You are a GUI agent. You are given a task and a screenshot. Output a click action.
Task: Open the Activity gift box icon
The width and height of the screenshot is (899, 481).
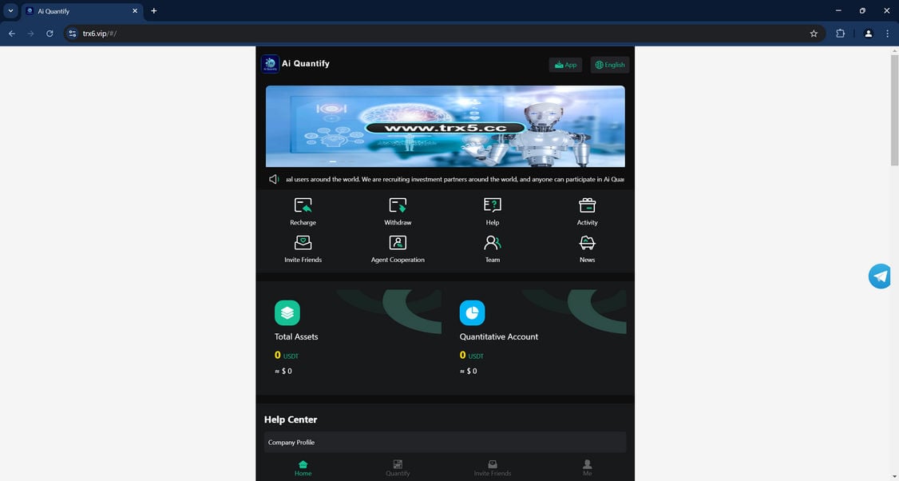tap(587, 205)
